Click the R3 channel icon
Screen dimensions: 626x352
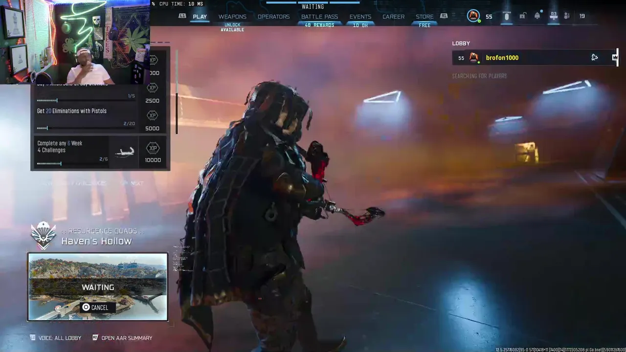point(554,16)
